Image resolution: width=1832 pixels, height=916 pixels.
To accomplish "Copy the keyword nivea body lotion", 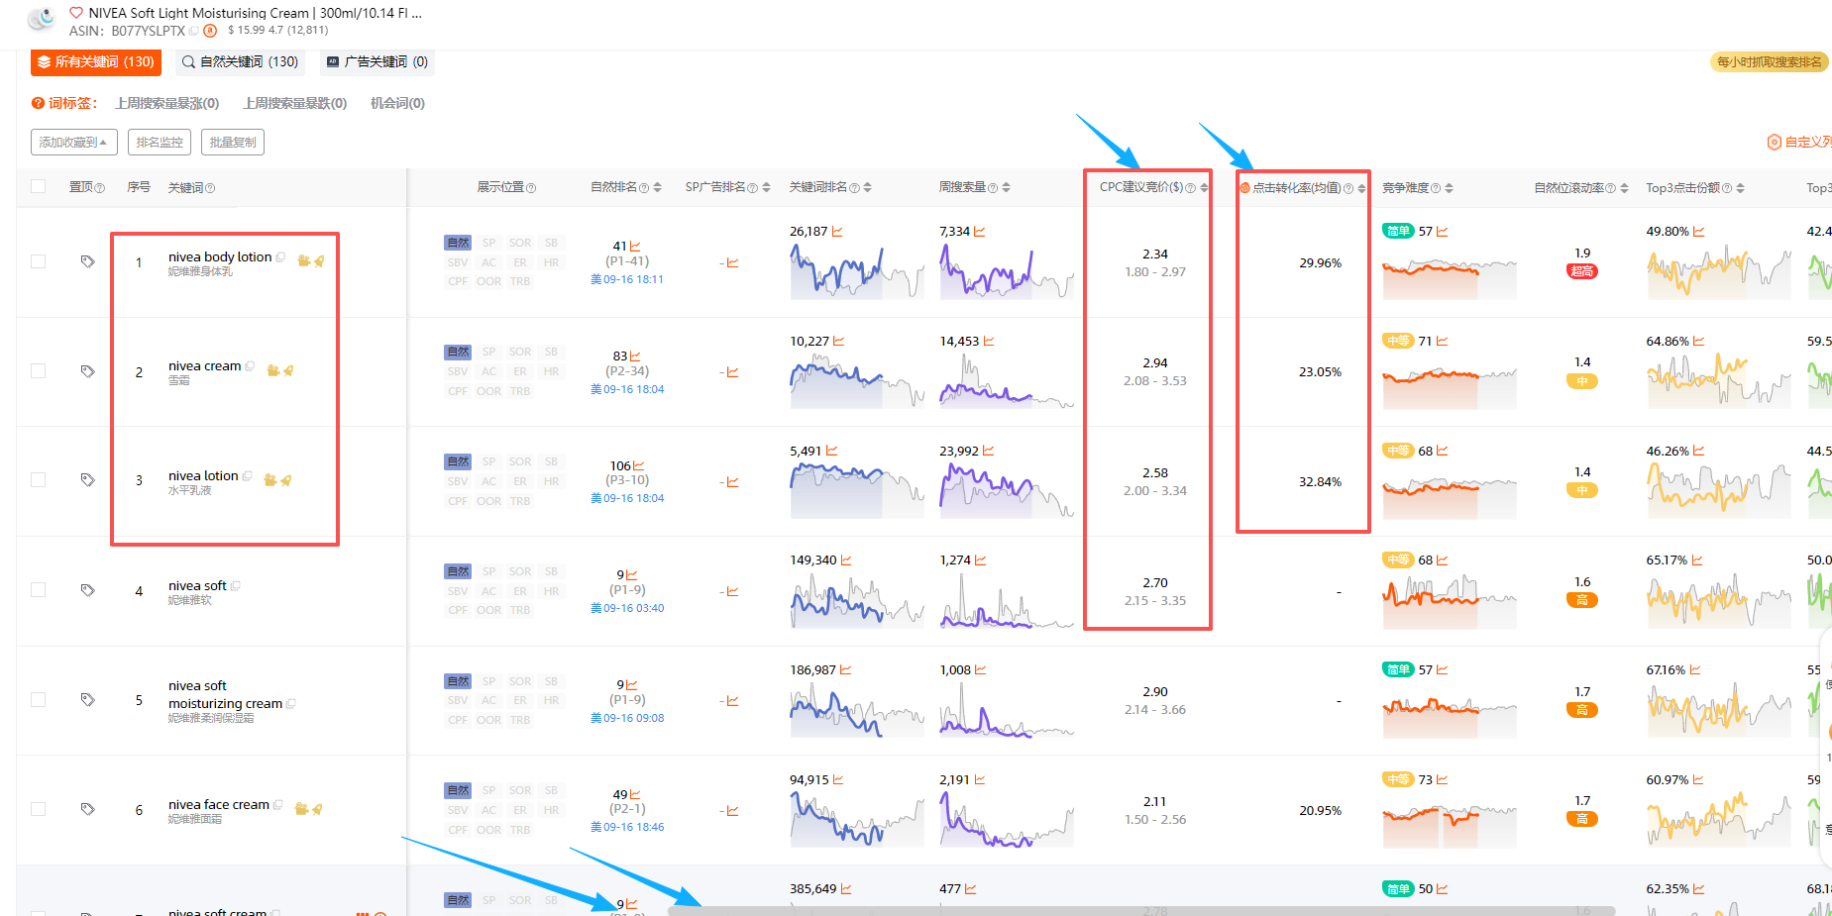I will (280, 257).
